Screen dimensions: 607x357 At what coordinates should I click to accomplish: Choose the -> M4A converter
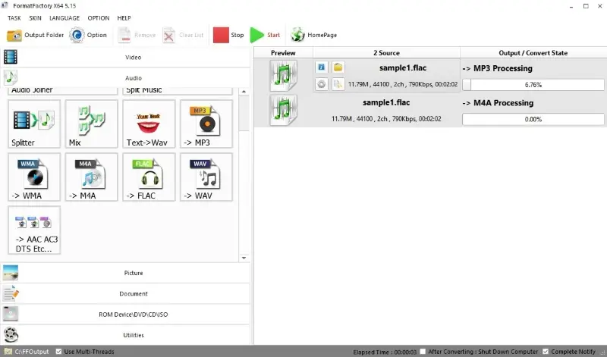(91, 177)
